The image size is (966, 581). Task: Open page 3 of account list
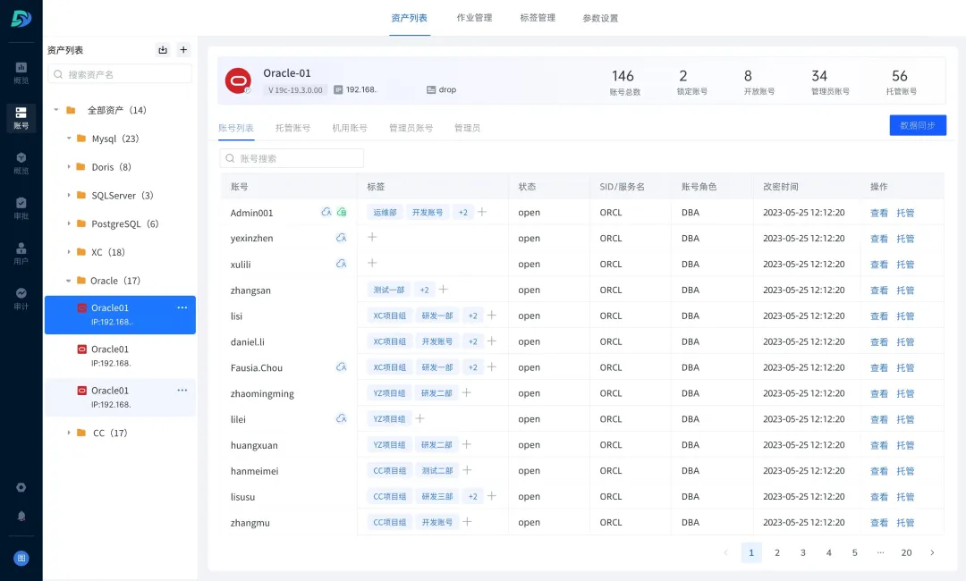point(803,553)
